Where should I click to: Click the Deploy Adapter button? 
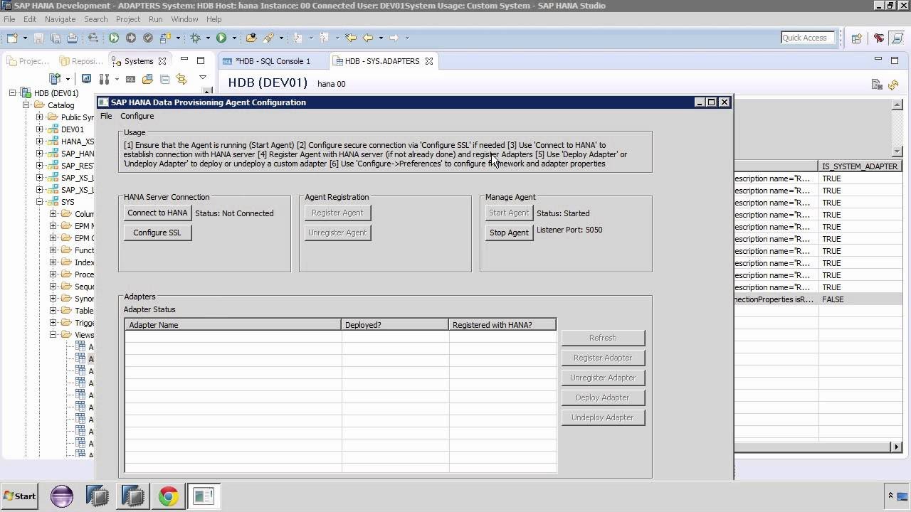coord(603,398)
